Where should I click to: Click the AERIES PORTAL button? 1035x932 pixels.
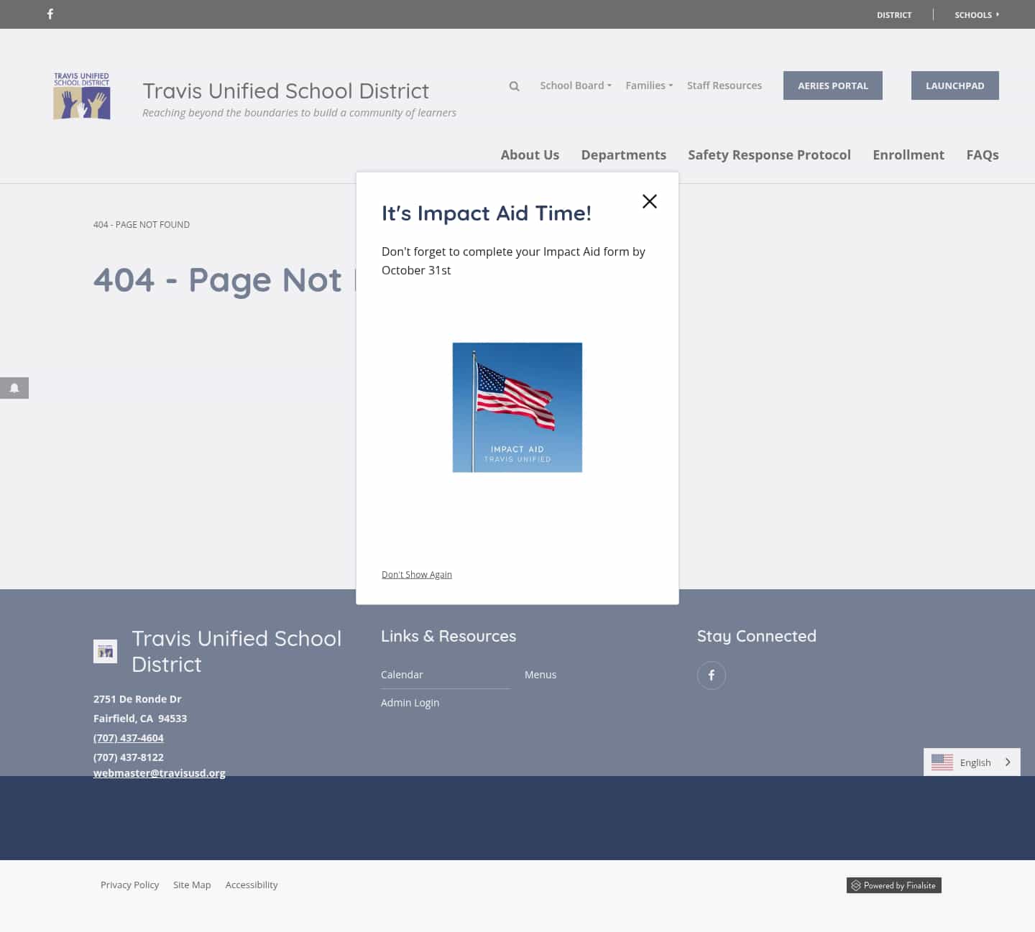[832, 86]
